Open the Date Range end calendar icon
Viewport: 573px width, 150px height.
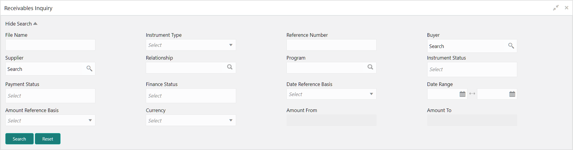512,94
